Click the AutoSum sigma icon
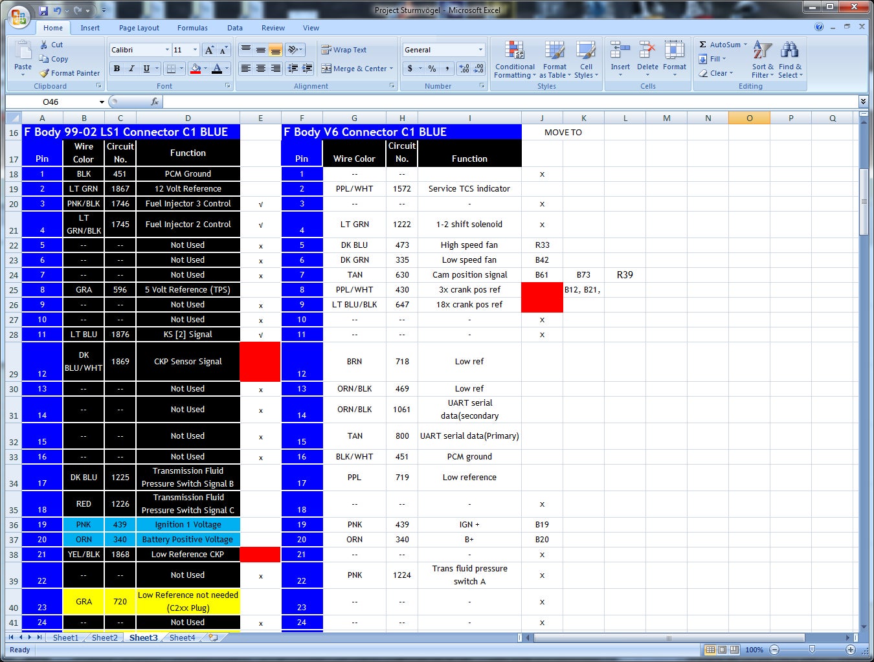 pyautogui.click(x=703, y=45)
